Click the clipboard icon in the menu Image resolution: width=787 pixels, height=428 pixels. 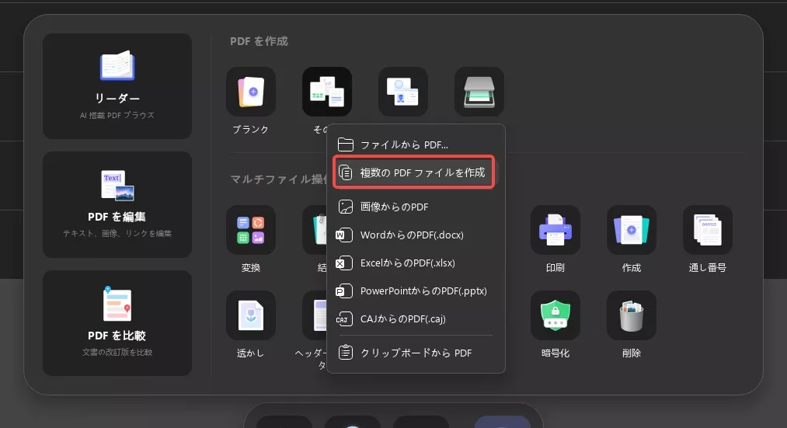345,353
